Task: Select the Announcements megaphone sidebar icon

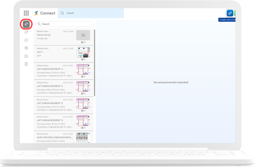Action: 26,24
